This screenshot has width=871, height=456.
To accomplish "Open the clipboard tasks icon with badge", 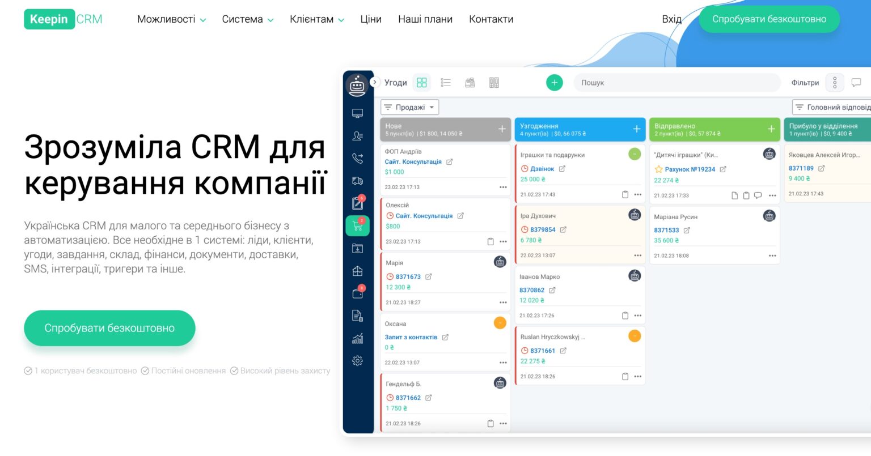I will [357, 203].
